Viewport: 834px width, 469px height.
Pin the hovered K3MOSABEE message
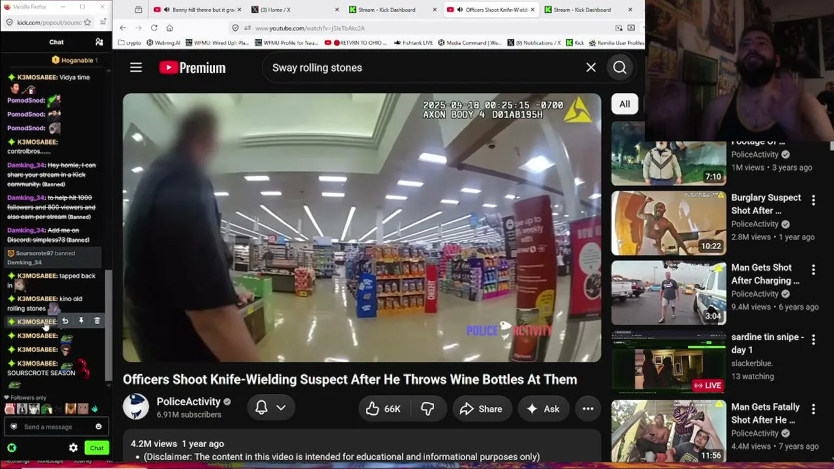81,321
